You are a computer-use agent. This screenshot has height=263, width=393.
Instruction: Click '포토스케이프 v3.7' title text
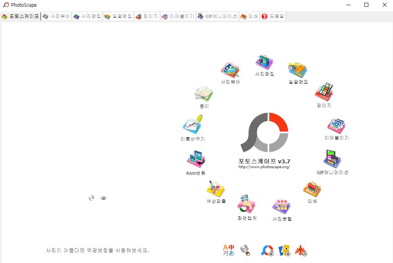click(264, 161)
